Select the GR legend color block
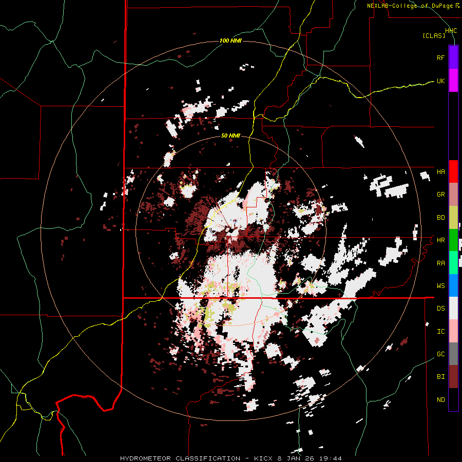The height and width of the screenshot is (462, 462). coord(453,195)
